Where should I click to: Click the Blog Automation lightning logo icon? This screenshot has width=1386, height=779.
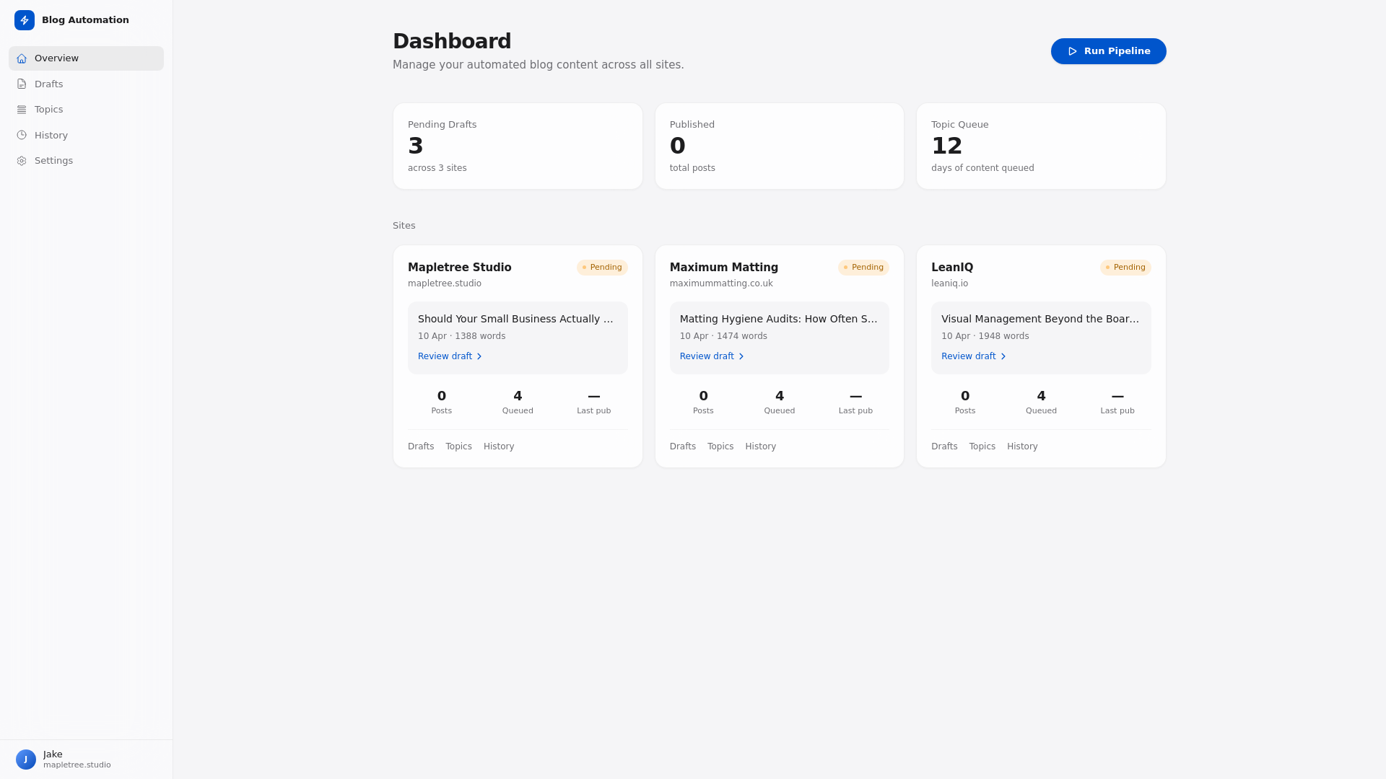[x=25, y=20]
